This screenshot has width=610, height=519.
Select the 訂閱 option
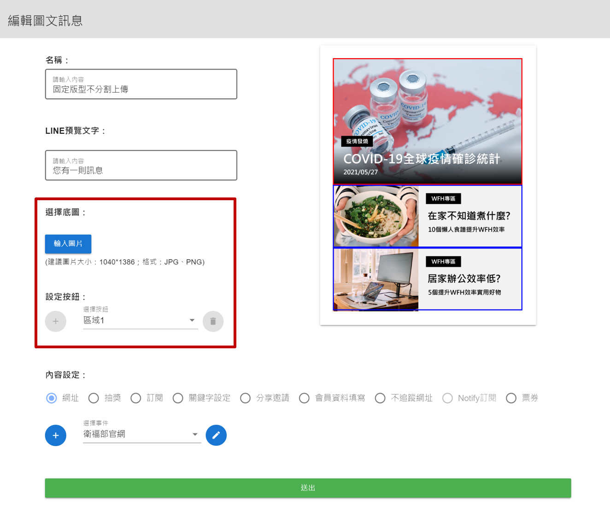coord(135,398)
